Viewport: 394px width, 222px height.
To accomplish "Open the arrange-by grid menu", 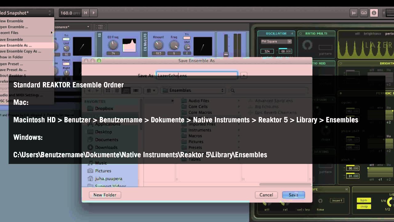I will 151,90.
